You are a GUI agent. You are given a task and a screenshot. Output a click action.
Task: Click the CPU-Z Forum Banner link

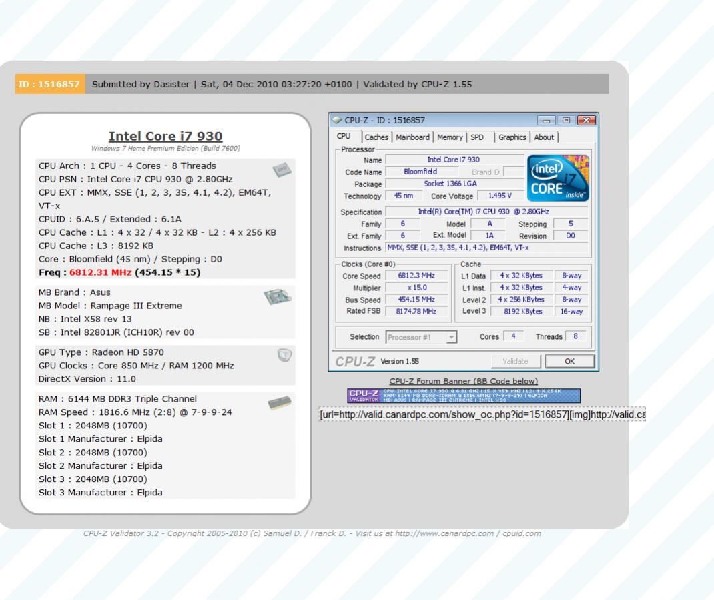coord(463,381)
